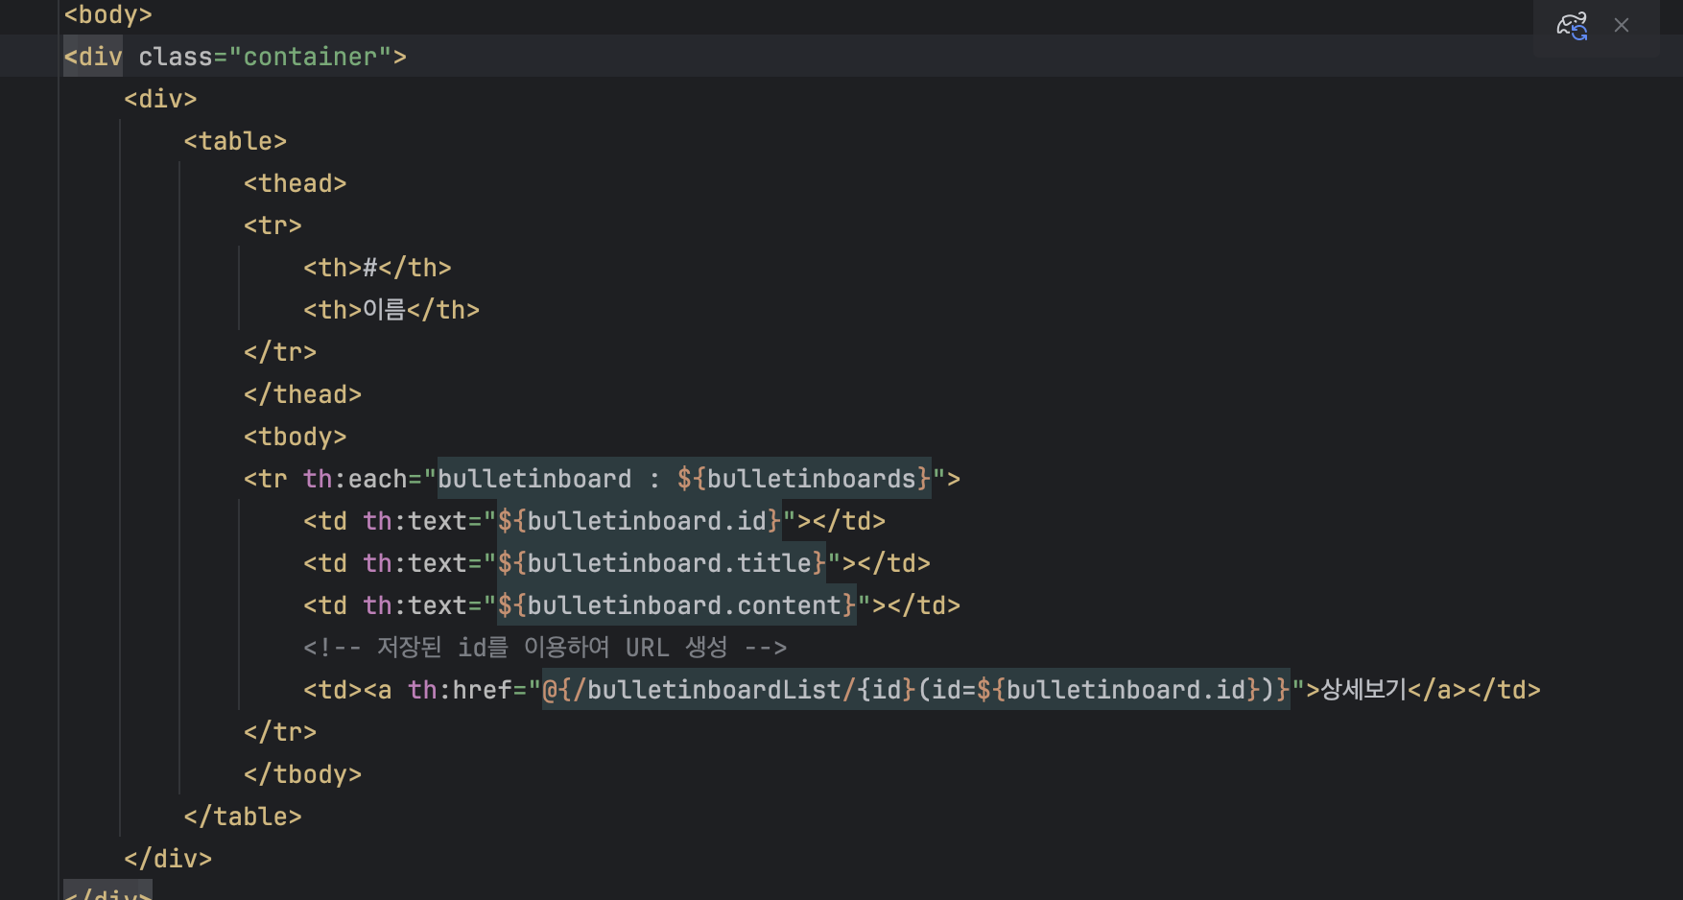Click the ${bulletinboard.id} text cell line
The height and width of the screenshot is (900, 1683).
[594, 521]
